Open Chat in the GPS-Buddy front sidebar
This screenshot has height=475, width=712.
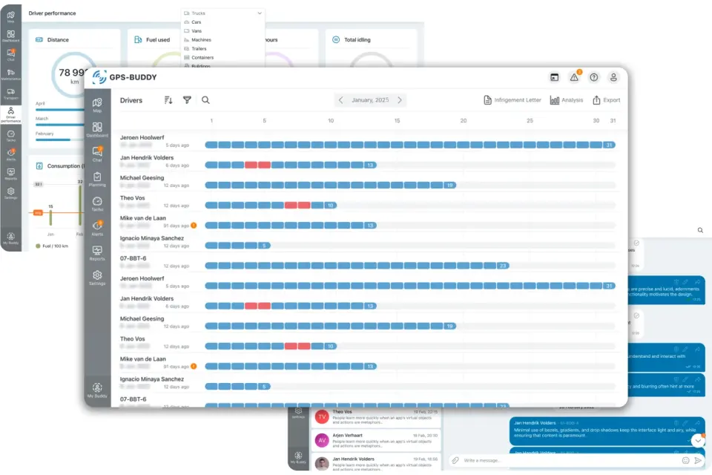click(97, 154)
